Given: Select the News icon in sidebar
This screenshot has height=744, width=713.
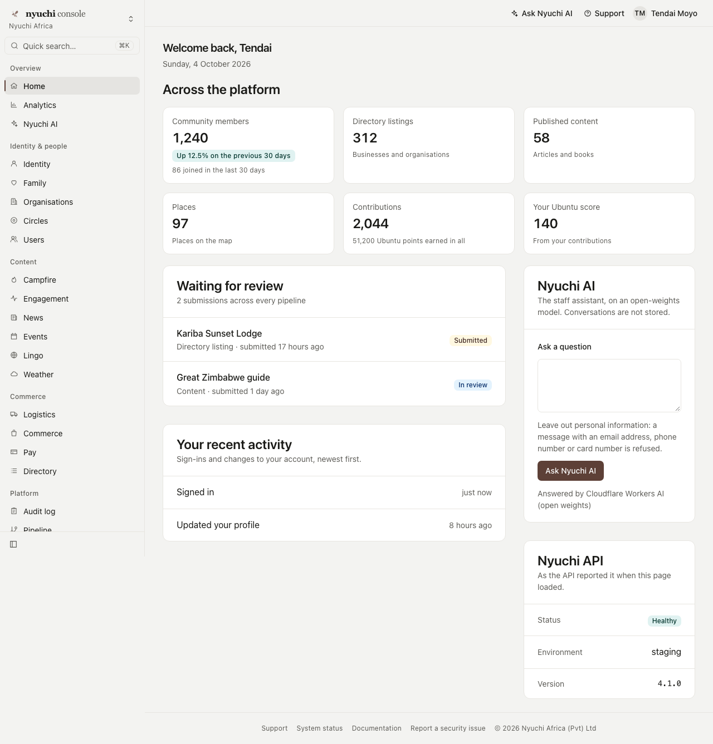Looking at the screenshot, I should point(14,318).
